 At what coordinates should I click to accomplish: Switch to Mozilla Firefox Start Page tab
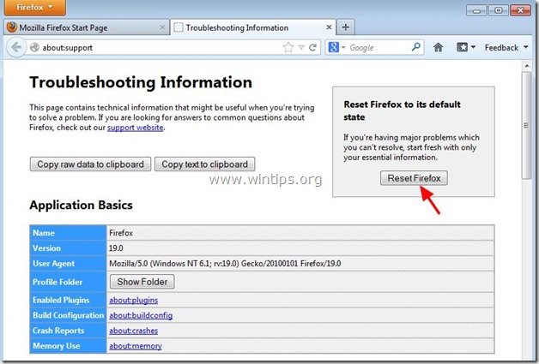tap(87, 27)
